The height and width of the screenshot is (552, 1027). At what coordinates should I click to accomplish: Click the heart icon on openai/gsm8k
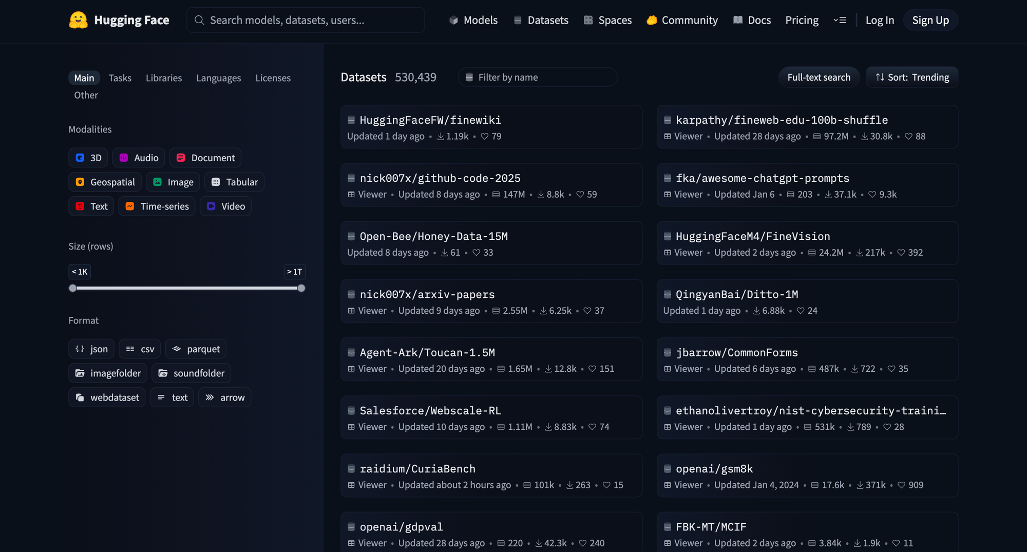pos(901,485)
